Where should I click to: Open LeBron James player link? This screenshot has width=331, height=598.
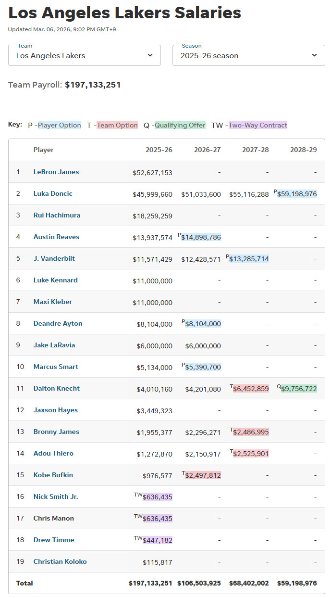pos(56,172)
